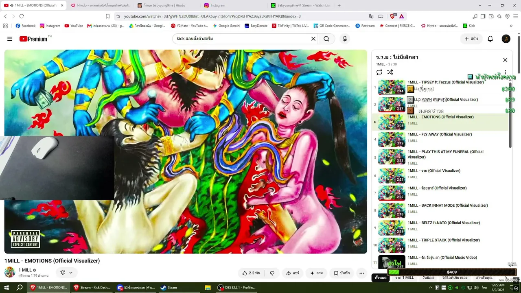
Task: Open Brave Shields lion icon
Action: (392, 16)
